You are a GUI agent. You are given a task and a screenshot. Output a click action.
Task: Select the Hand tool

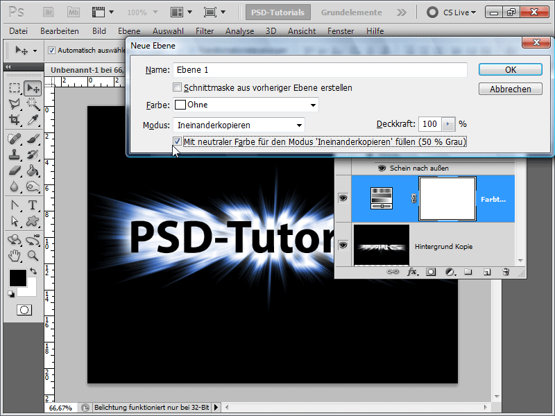tap(15, 255)
